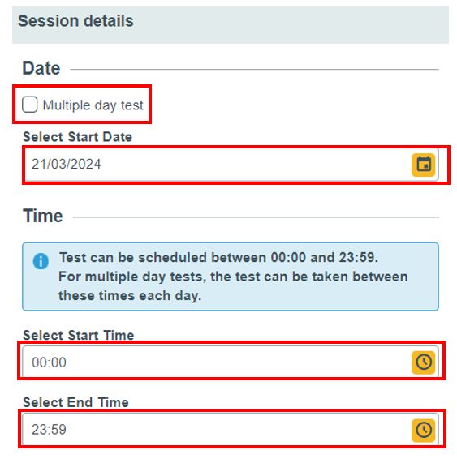This screenshot has height=459, width=457.
Task: Click the 'Multiple day test' label text
Action: (x=93, y=105)
